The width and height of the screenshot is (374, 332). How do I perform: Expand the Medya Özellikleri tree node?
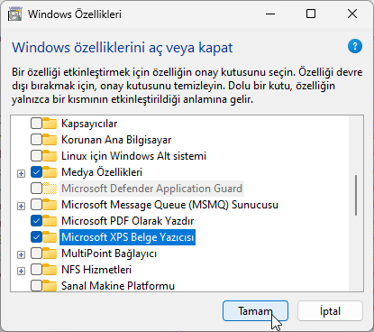(x=21, y=173)
